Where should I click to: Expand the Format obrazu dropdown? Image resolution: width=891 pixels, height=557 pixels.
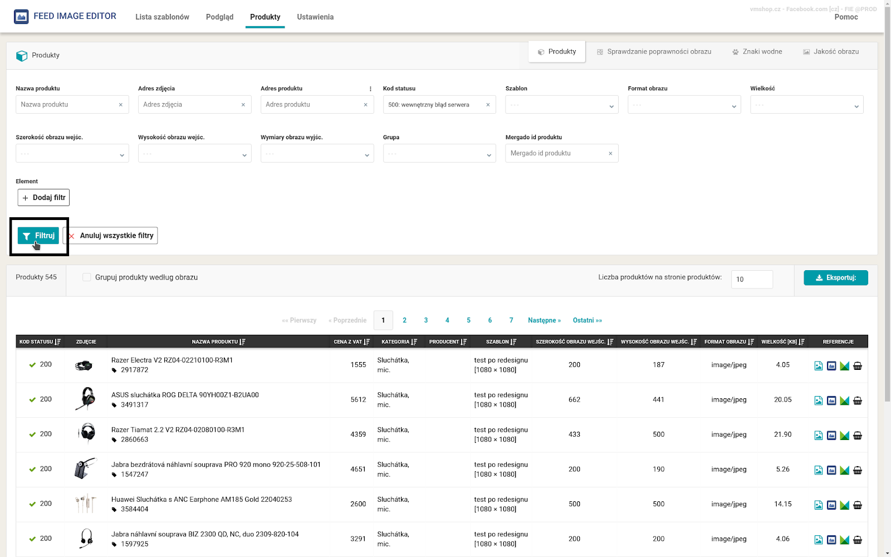[x=684, y=105]
